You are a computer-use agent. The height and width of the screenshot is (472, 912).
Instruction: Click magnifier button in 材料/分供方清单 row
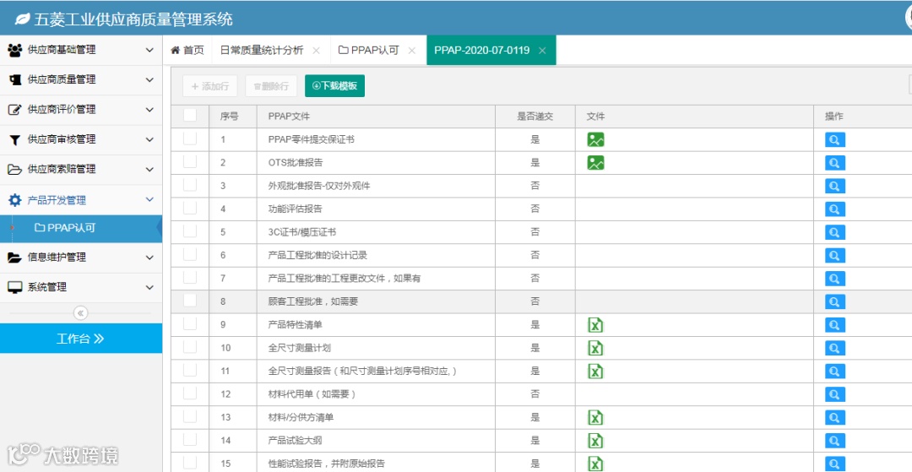[x=834, y=417]
